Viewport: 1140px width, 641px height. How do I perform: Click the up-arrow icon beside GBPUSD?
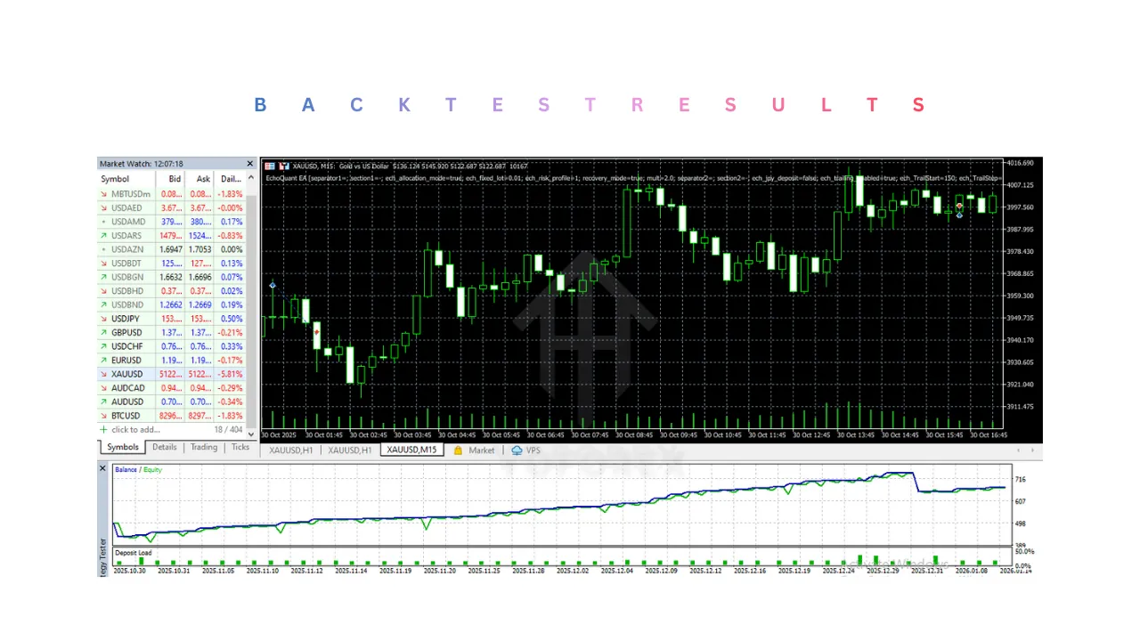(103, 332)
